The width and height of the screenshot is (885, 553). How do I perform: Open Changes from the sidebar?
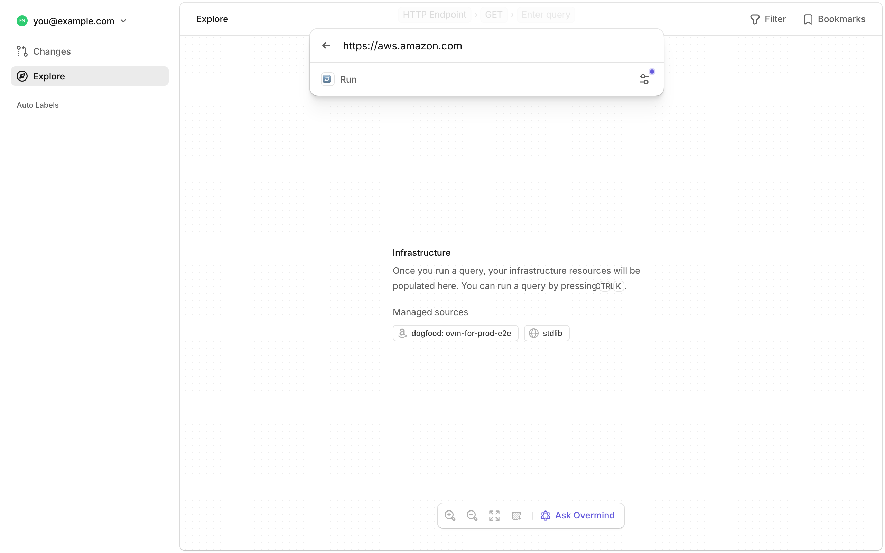(x=52, y=51)
